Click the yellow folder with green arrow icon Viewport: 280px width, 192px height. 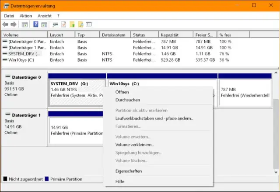tap(72, 24)
